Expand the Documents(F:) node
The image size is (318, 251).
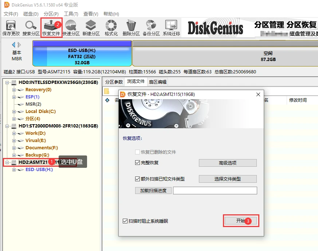(14, 148)
